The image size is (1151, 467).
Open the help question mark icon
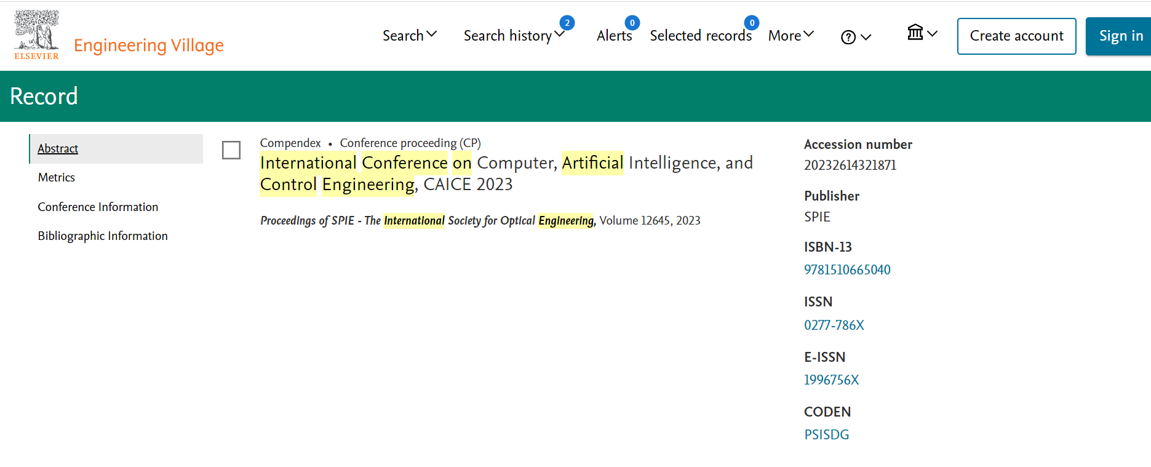click(x=848, y=38)
